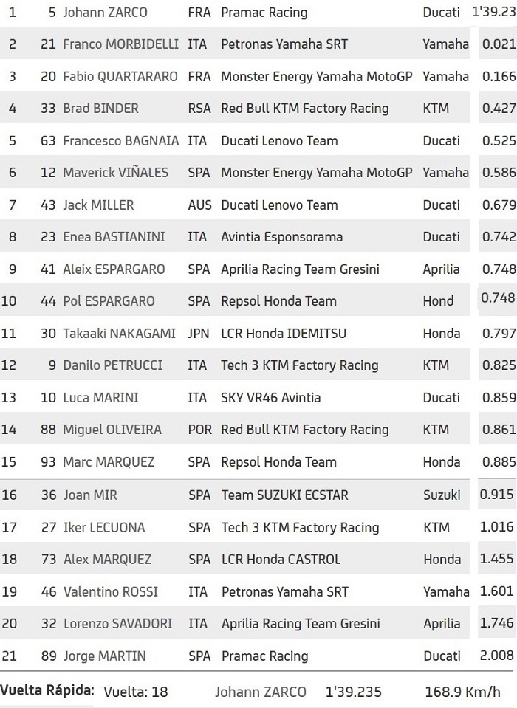Click Miguel OLIVEIRA rider name
The image size is (517, 708).
[x=112, y=430]
